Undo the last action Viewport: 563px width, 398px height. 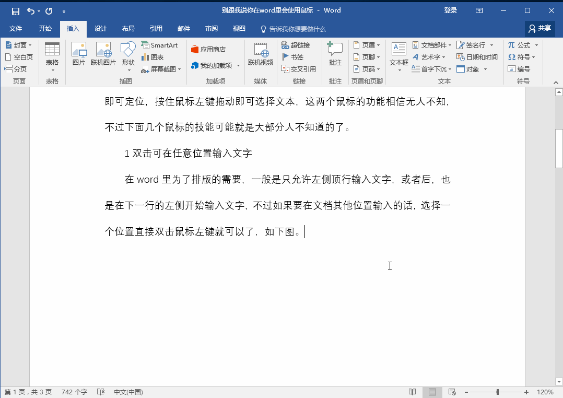pyautogui.click(x=31, y=11)
